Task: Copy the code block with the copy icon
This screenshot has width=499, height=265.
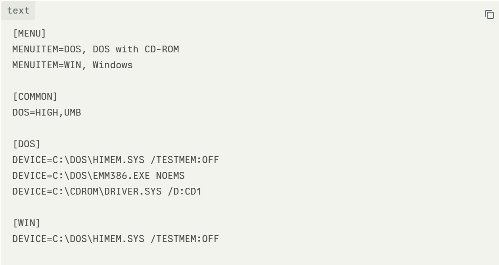Action: coord(489,14)
